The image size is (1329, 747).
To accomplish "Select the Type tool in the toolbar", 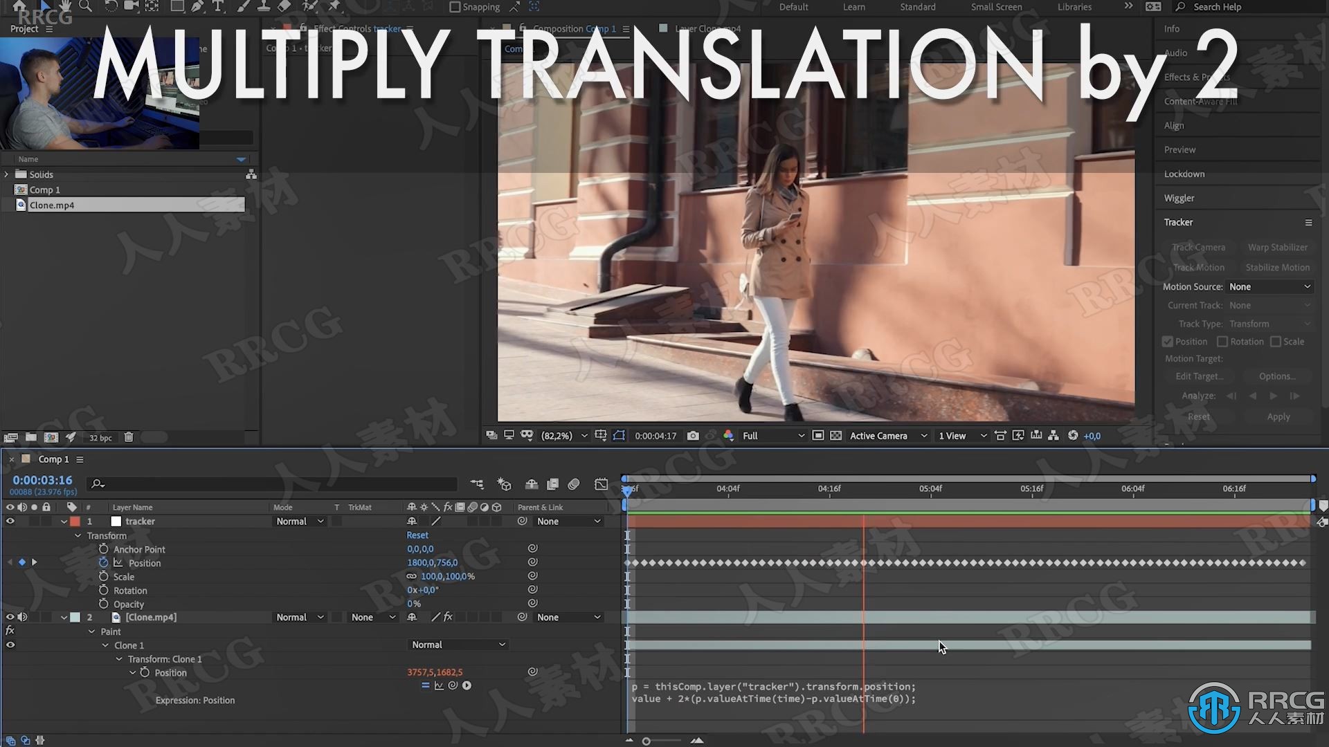I will pos(218,6).
